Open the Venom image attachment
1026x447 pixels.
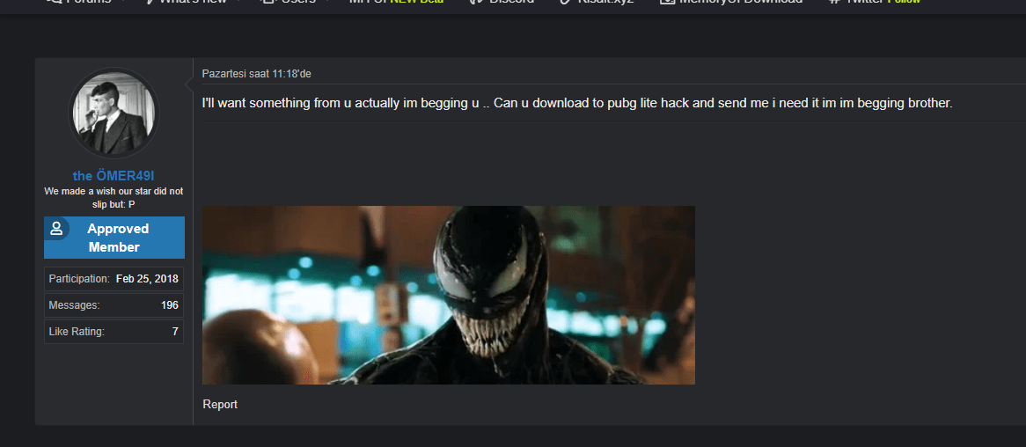448,295
